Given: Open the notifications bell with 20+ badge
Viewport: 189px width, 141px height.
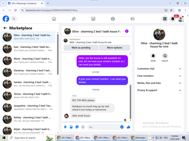Looking at the screenshot, I should [173, 19].
